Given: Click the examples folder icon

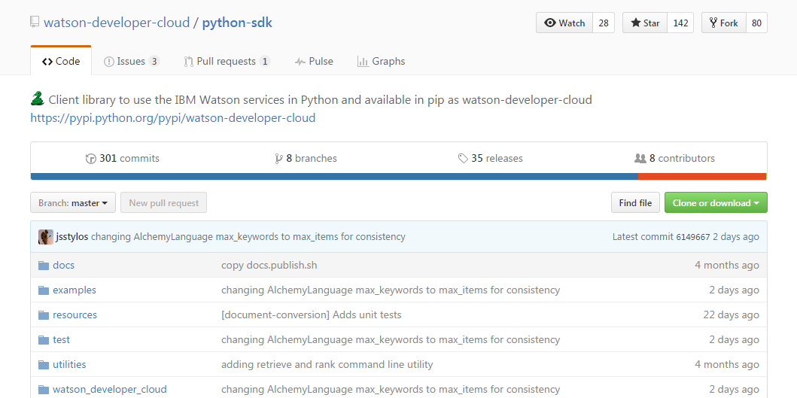Looking at the screenshot, I should [x=43, y=290].
